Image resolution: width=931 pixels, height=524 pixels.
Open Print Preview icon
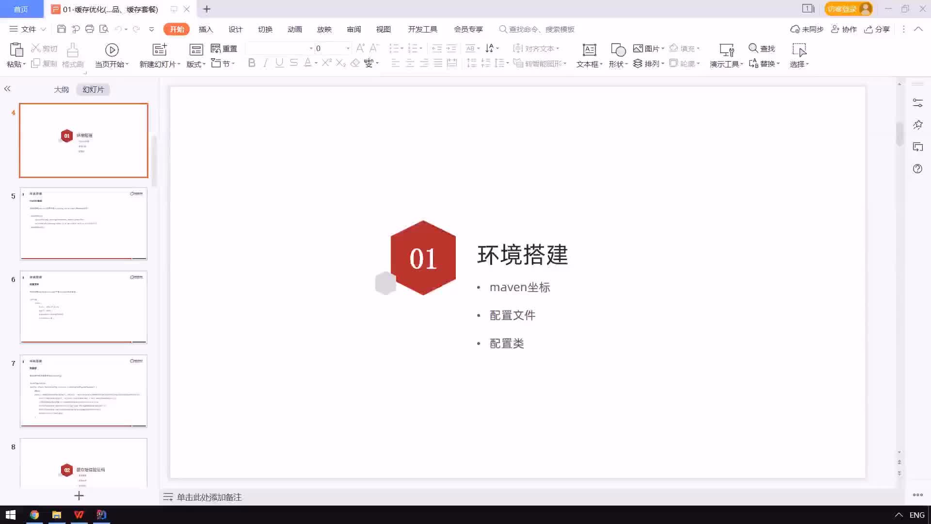[x=104, y=29]
